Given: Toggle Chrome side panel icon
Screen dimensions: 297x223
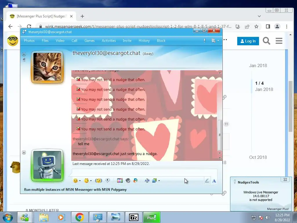Looking at the screenshot, I should (x=268, y=26).
